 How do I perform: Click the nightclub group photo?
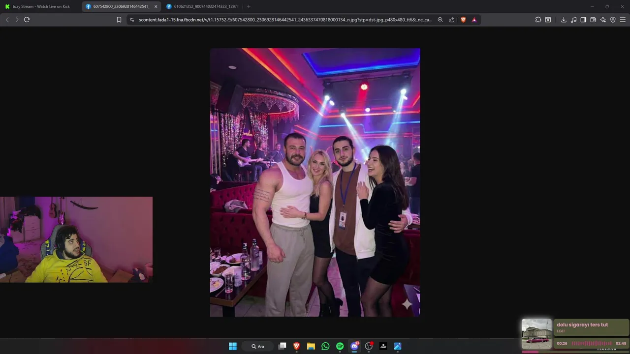pyautogui.click(x=315, y=182)
